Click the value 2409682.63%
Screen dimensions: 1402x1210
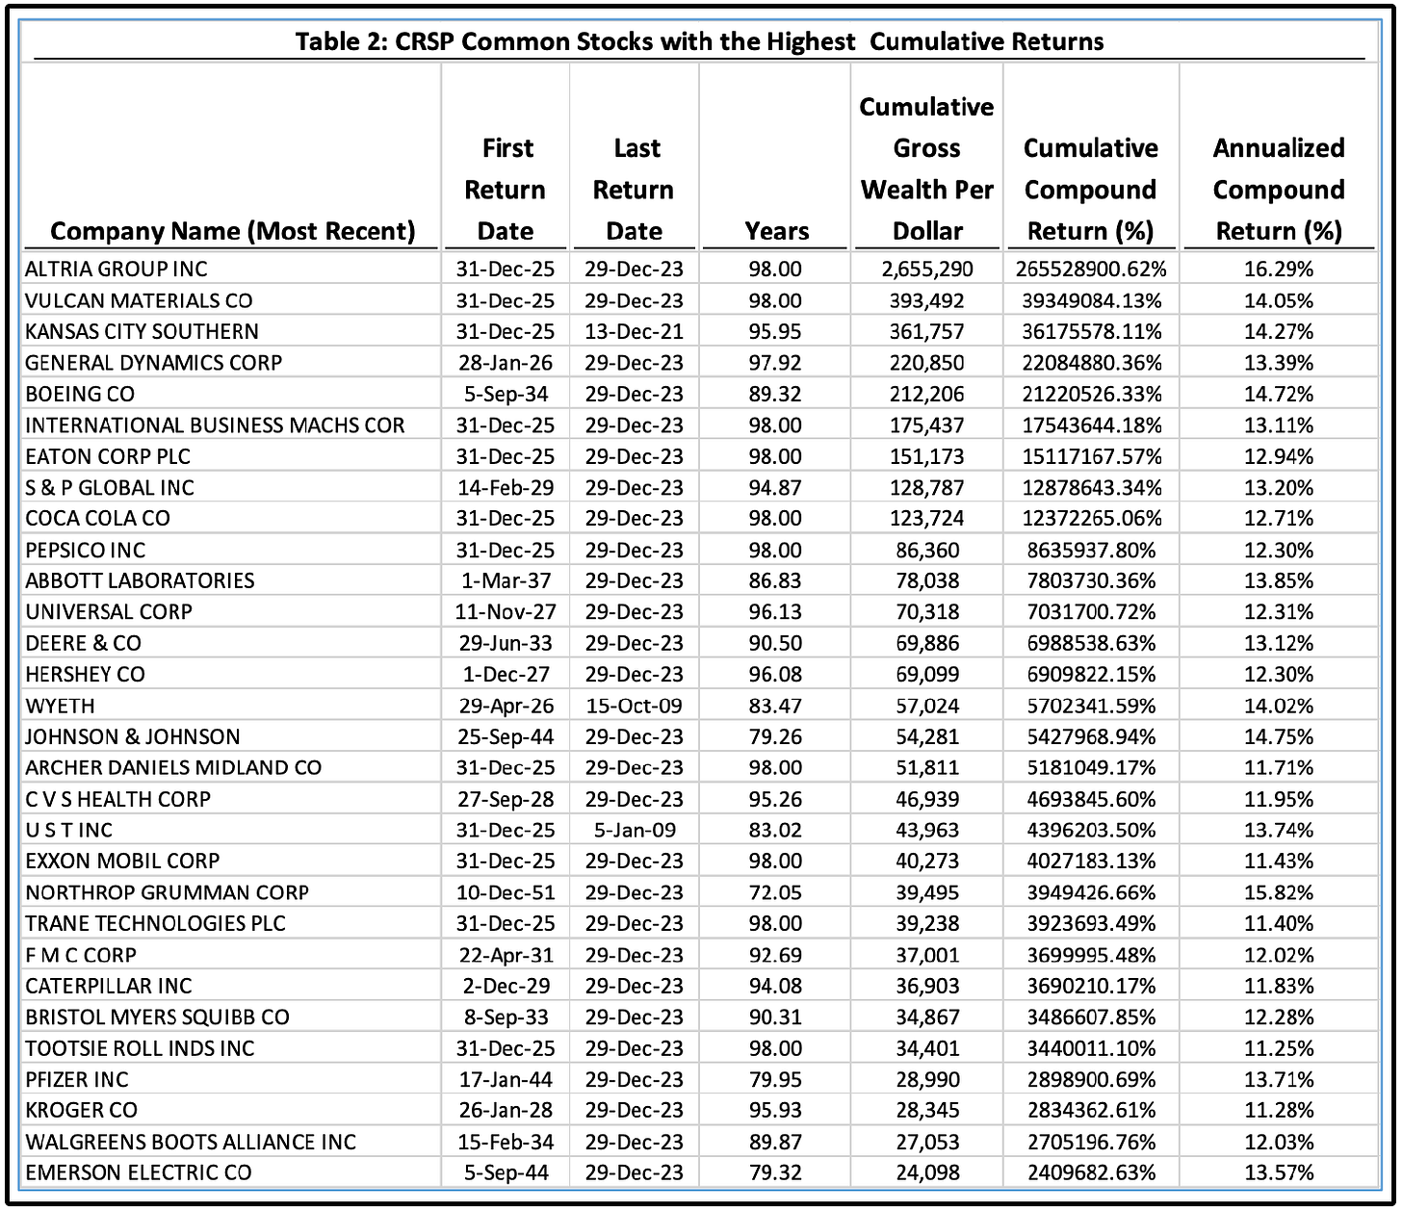[x=1092, y=1172]
